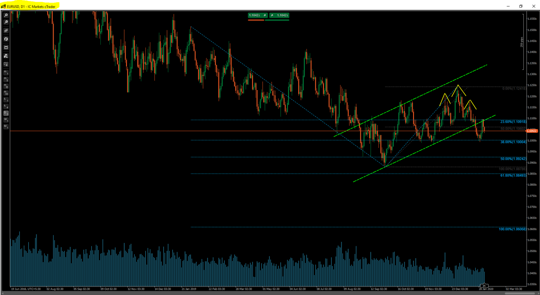Click the cTrader app icon in title bar
The height and width of the screenshot is (295, 540).
point(4,6)
